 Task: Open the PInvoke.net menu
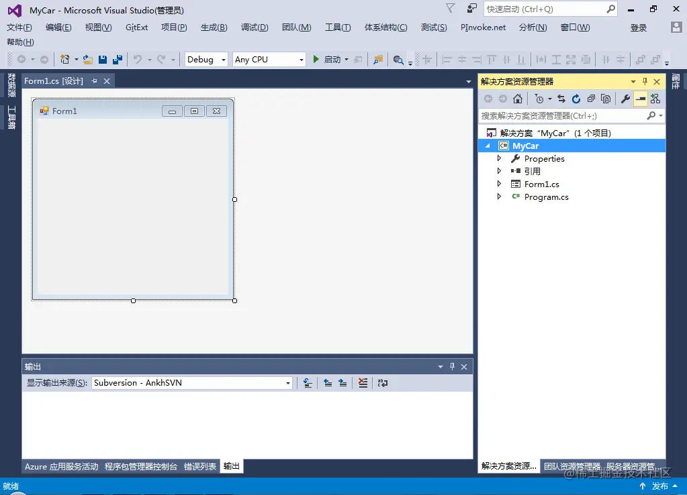(483, 27)
